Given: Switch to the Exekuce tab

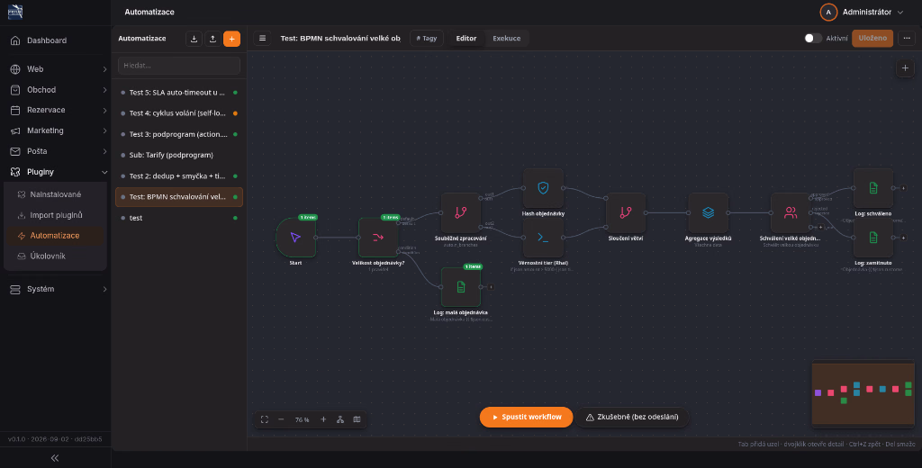Looking at the screenshot, I should (506, 38).
